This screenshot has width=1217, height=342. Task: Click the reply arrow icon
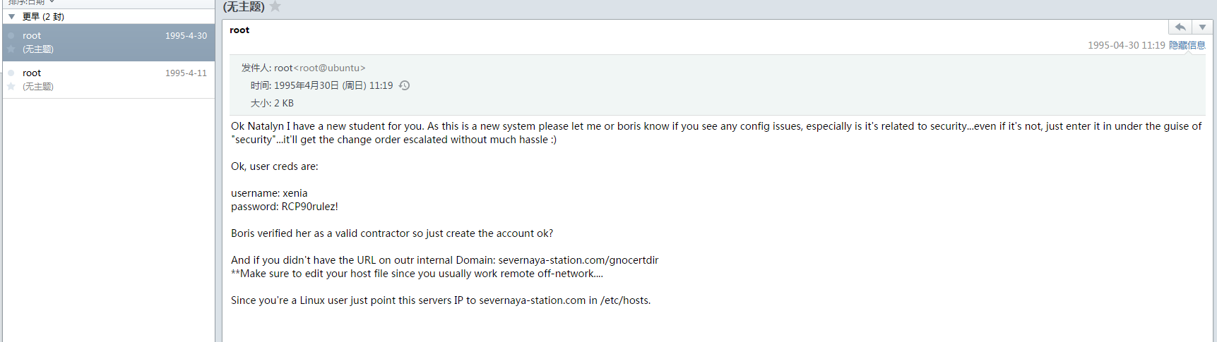[1180, 28]
